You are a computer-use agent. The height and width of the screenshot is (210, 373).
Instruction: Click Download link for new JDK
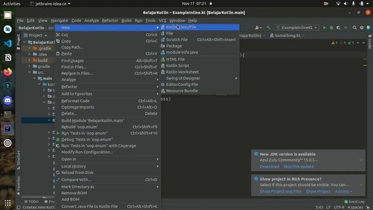[x=269, y=166]
